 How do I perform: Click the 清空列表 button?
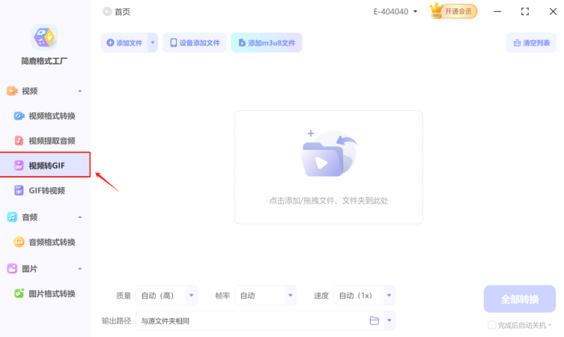pyautogui.click(x=531, y=43)
